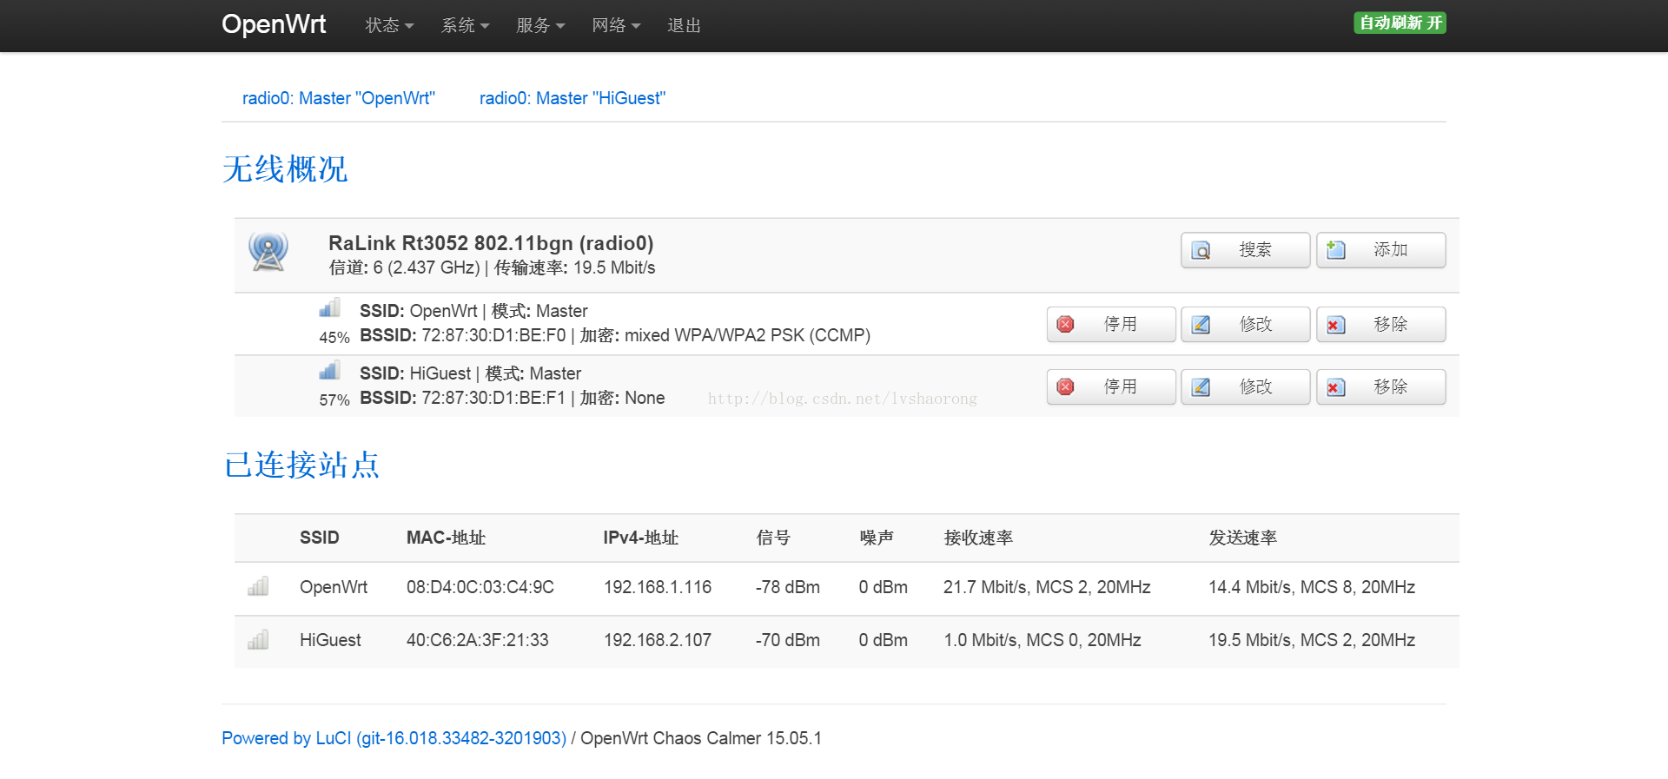Select the RaLink Rt3052 802.11bgn (radio0) title
The height and width of the screenshot is (779, 1668).
(491, 243)
